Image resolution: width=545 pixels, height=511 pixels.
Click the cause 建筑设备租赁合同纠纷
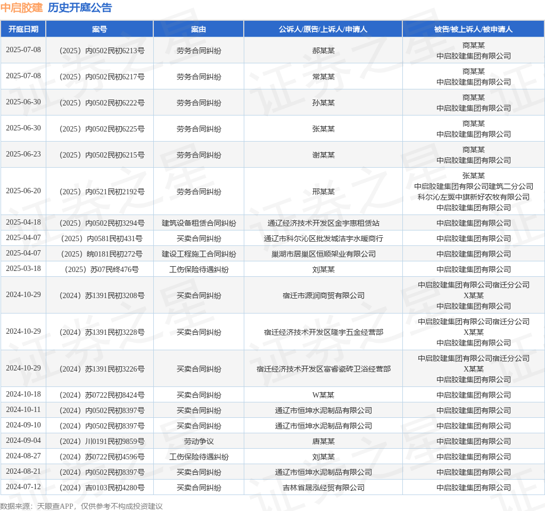pyautogui.click(x=199, y=223)
